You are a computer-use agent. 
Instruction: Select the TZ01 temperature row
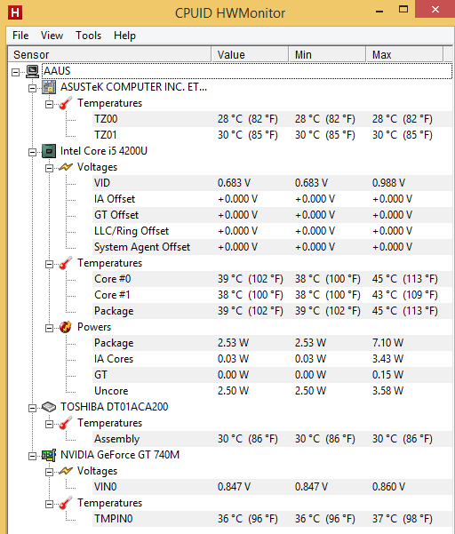point(272,135)
